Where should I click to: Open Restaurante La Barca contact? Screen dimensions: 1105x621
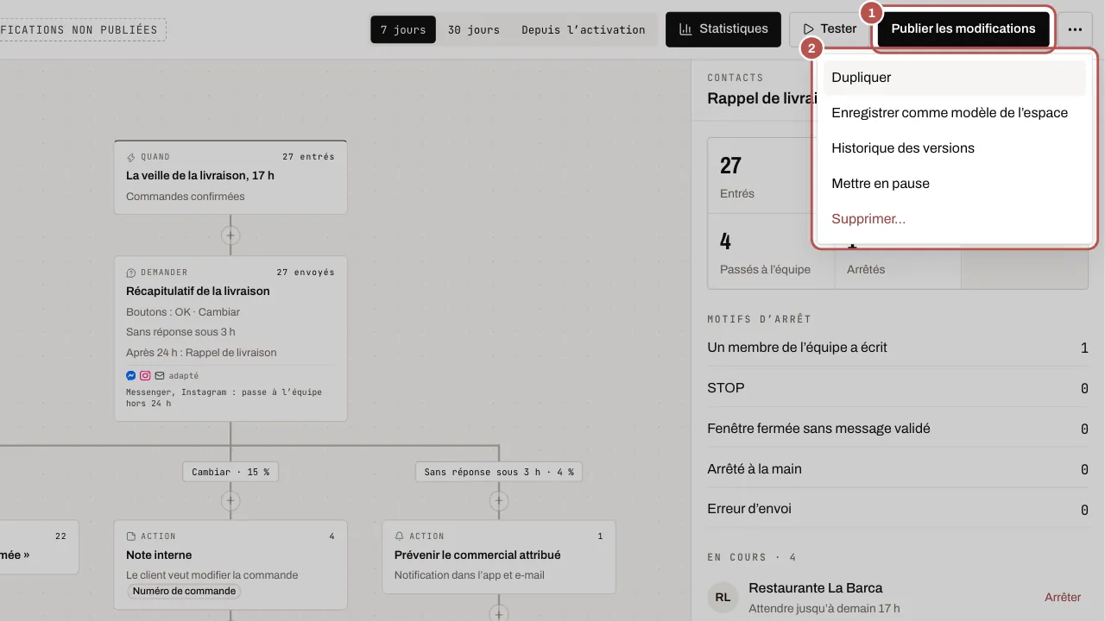pos(816,588)
